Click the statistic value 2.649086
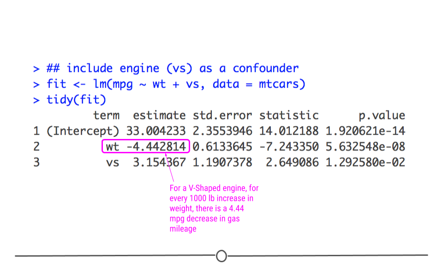Screen dimensions: 443x277 (292, 163)
